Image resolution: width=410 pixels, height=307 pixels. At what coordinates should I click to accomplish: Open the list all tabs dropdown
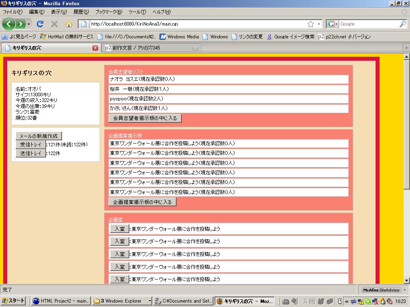point(406,48)
